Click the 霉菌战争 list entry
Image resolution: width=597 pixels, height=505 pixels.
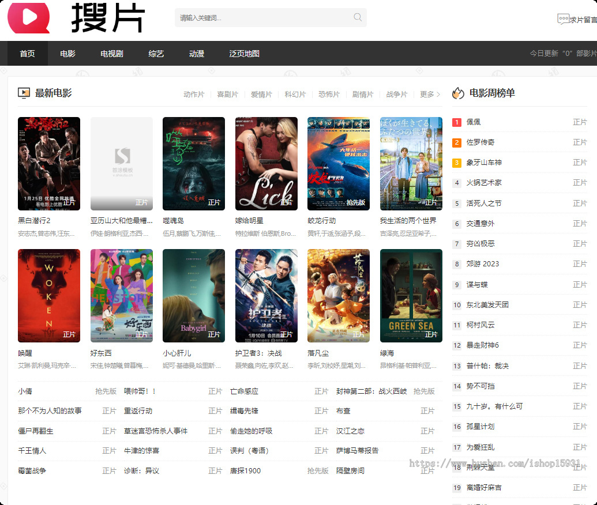32,471
